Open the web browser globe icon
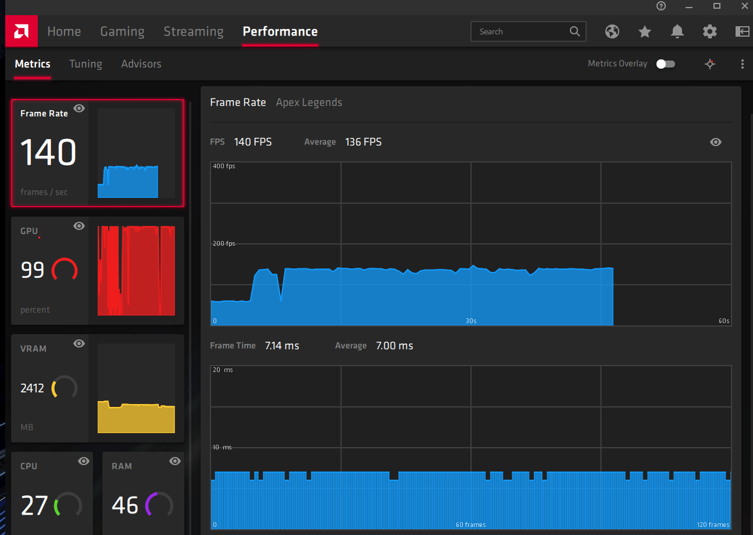The height and width of the screenshot is (535, 753). (612, 31)
